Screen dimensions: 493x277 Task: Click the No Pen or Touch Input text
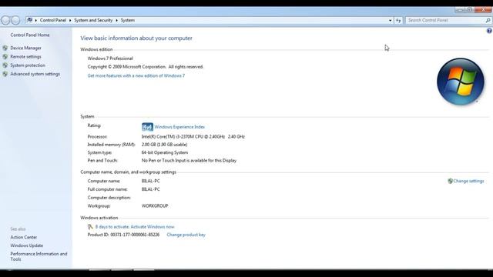click(x=189, y=161)
